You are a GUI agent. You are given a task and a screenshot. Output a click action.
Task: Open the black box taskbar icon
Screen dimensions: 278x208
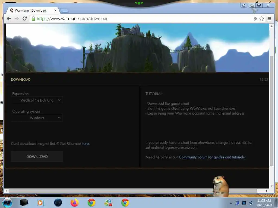pyautogui.click(x=24, y=203)
